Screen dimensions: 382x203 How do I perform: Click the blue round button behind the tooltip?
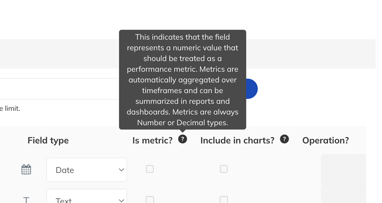coord(252,89)
